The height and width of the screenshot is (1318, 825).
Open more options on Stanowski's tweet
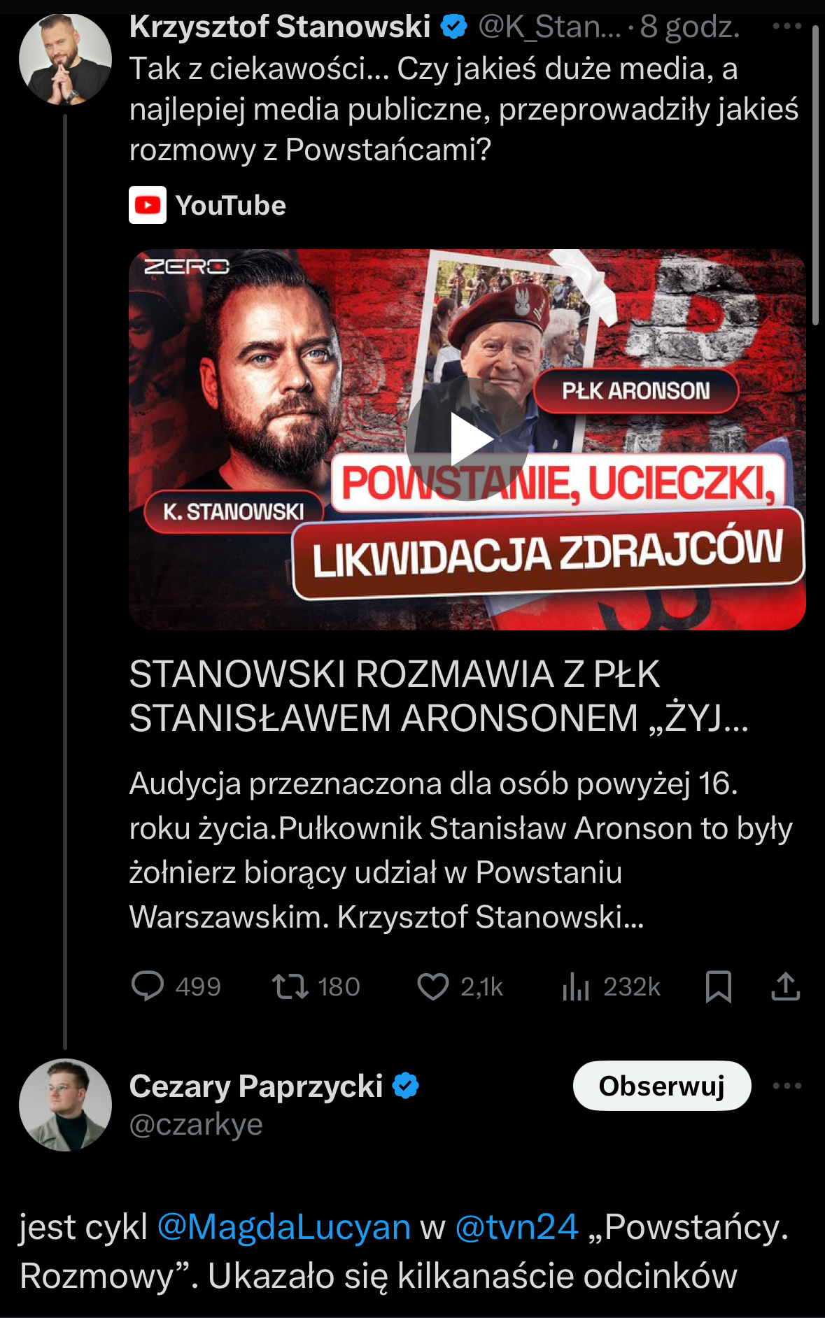pyautogui.click(x=787, y=27)
